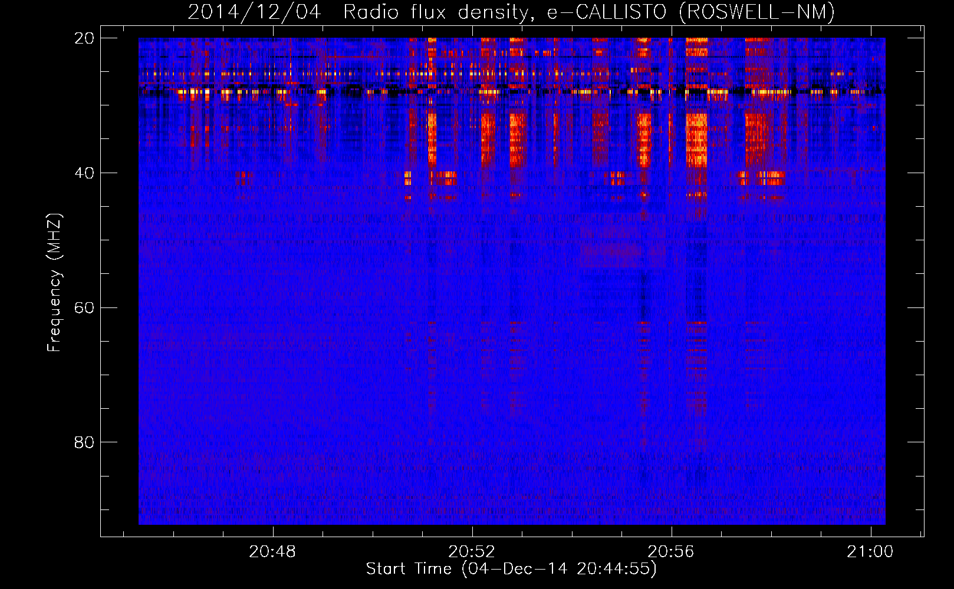Click the 21:00 time tick label
Viewport: 954px width, 589px height.
[870, 552]
